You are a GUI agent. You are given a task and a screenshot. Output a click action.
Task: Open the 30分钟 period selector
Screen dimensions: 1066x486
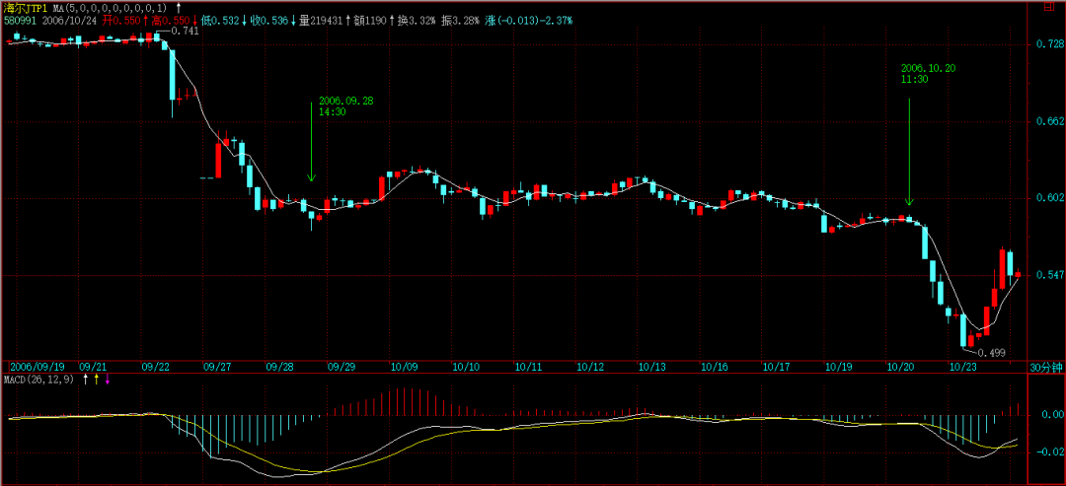pos(1045,368)
